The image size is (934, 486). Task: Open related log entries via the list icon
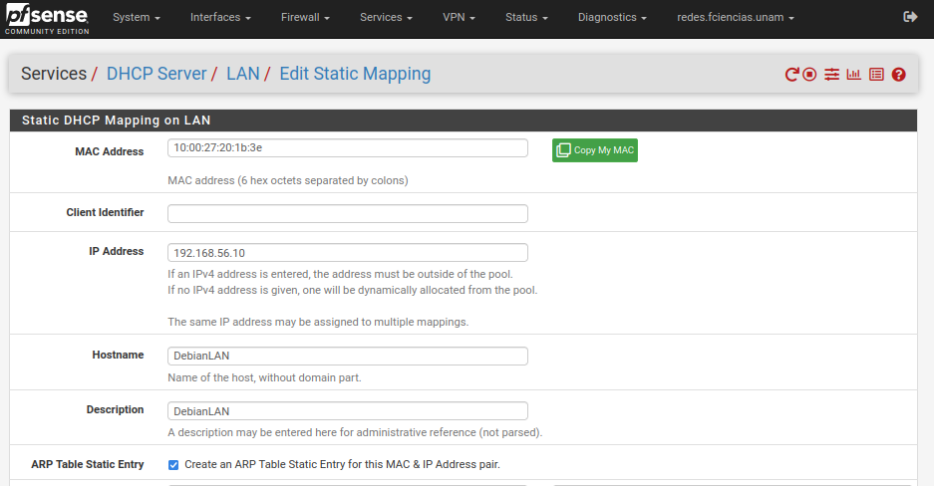tap(876, 75)
